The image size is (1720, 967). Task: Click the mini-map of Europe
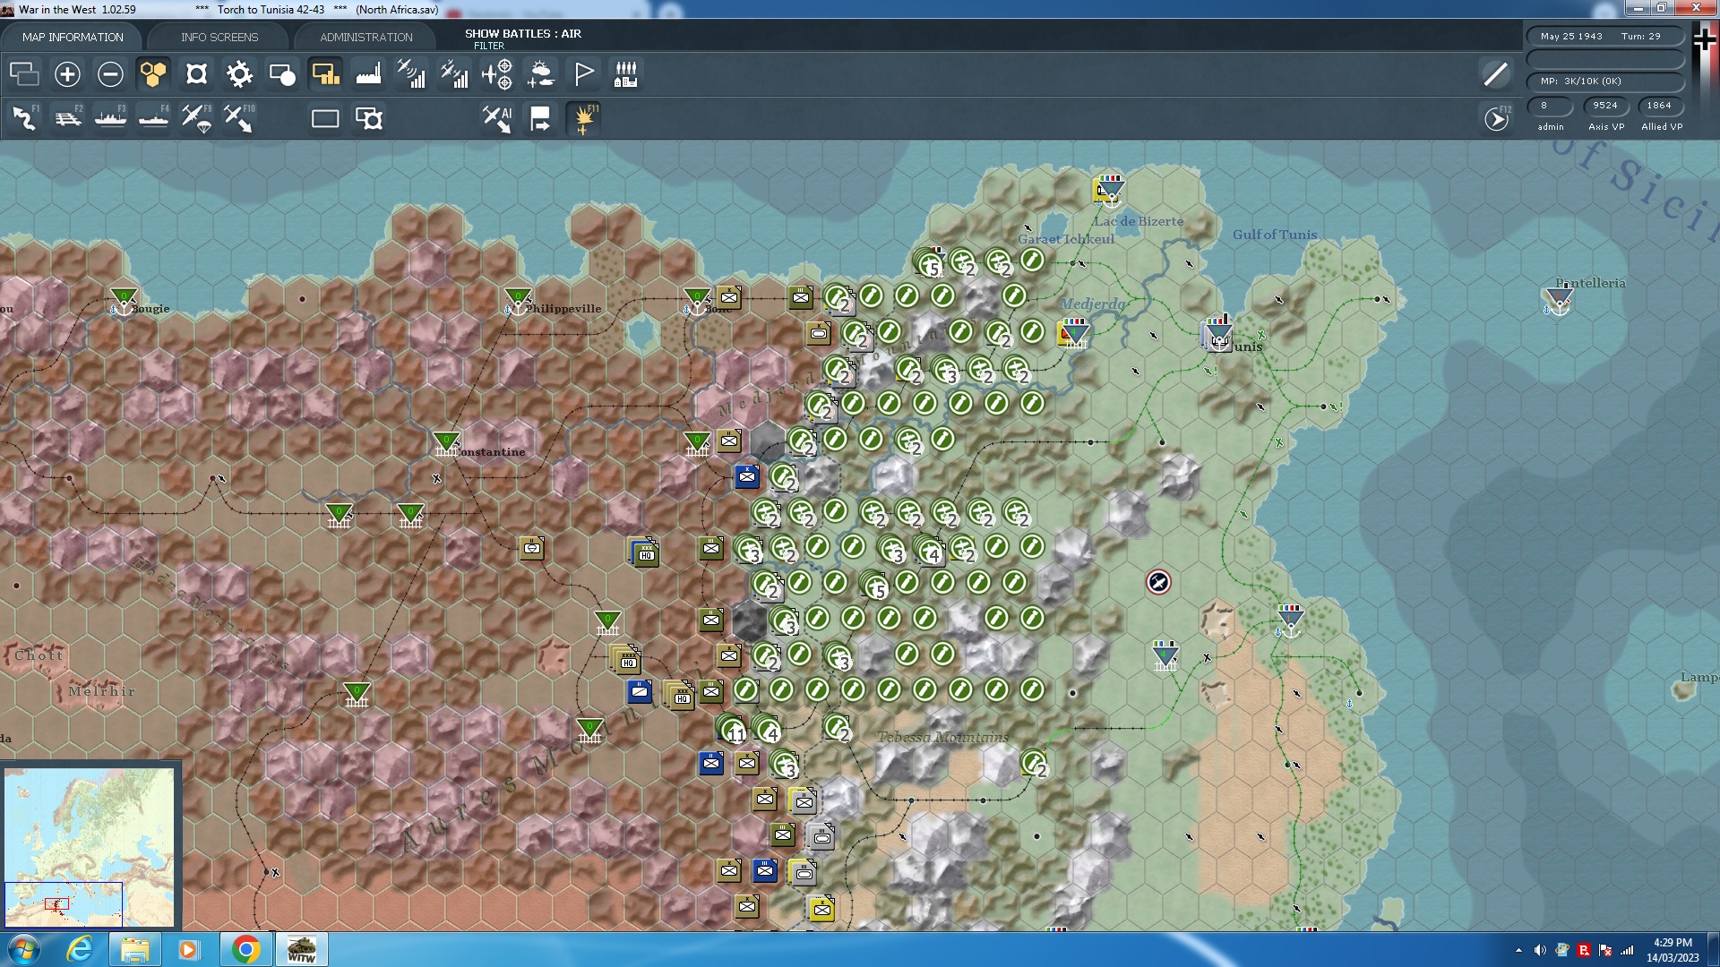[x=90, y=846]
